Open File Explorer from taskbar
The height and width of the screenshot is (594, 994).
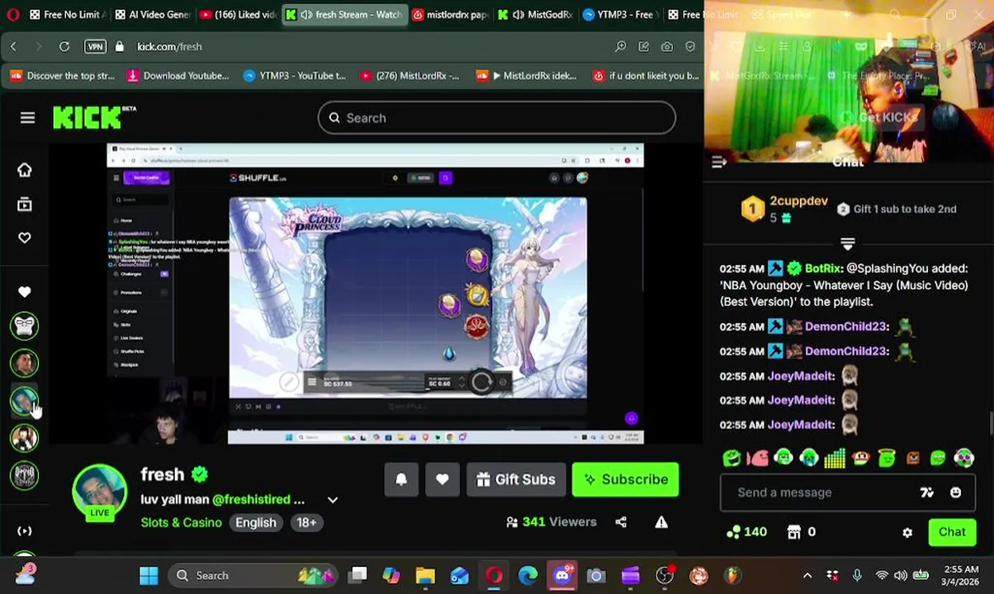[x=425, y=576]
